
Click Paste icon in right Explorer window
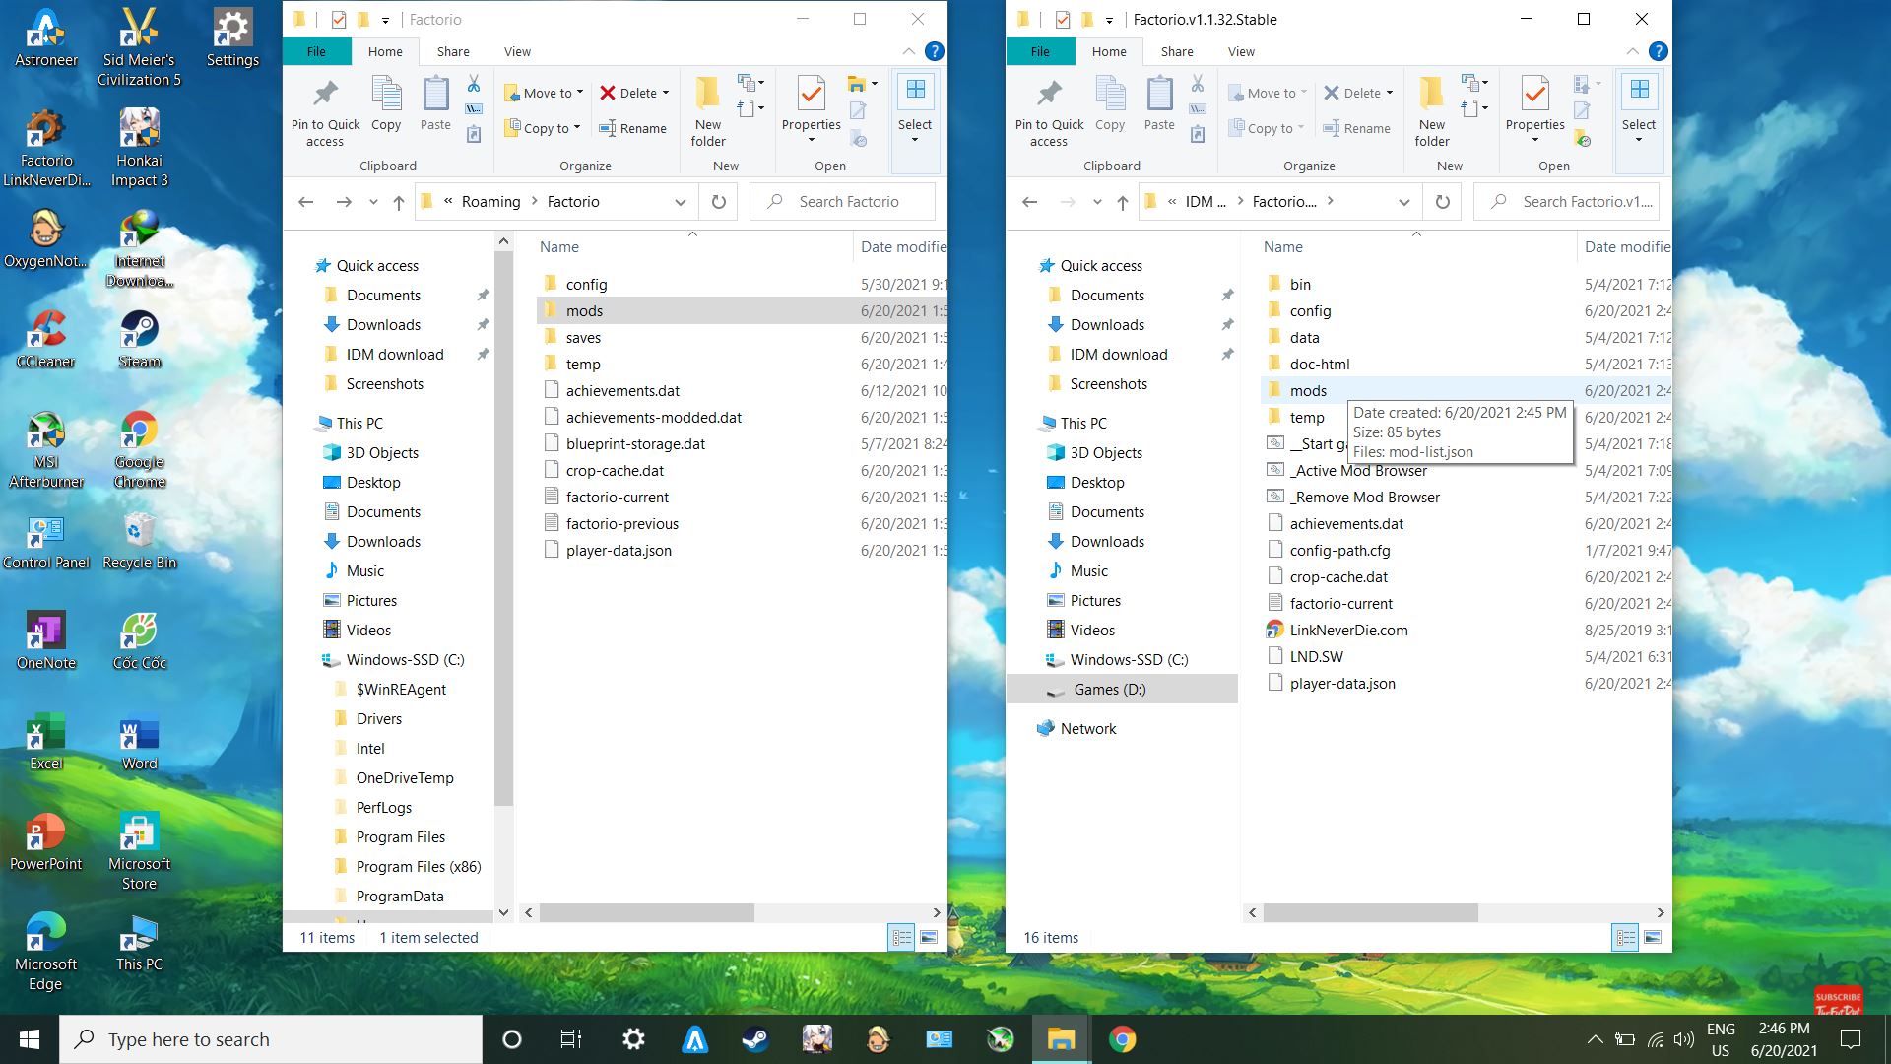pyautogui.click(x=1159, y=103)
